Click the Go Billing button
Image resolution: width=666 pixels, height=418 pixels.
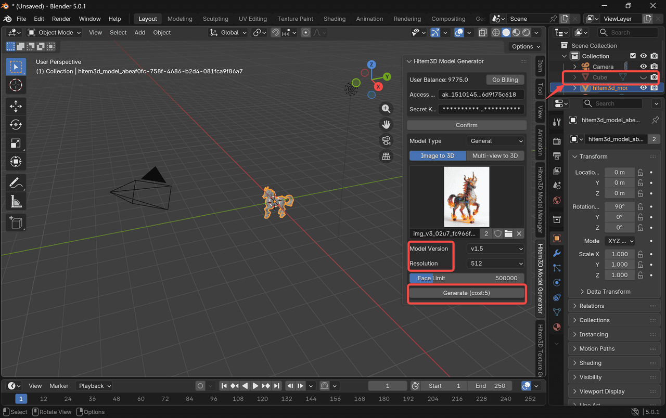[505, 80]
